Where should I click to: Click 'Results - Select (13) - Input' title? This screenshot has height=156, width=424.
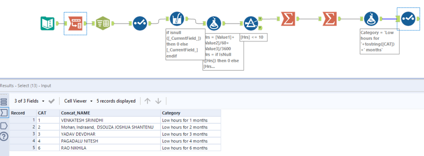(25, 86)
